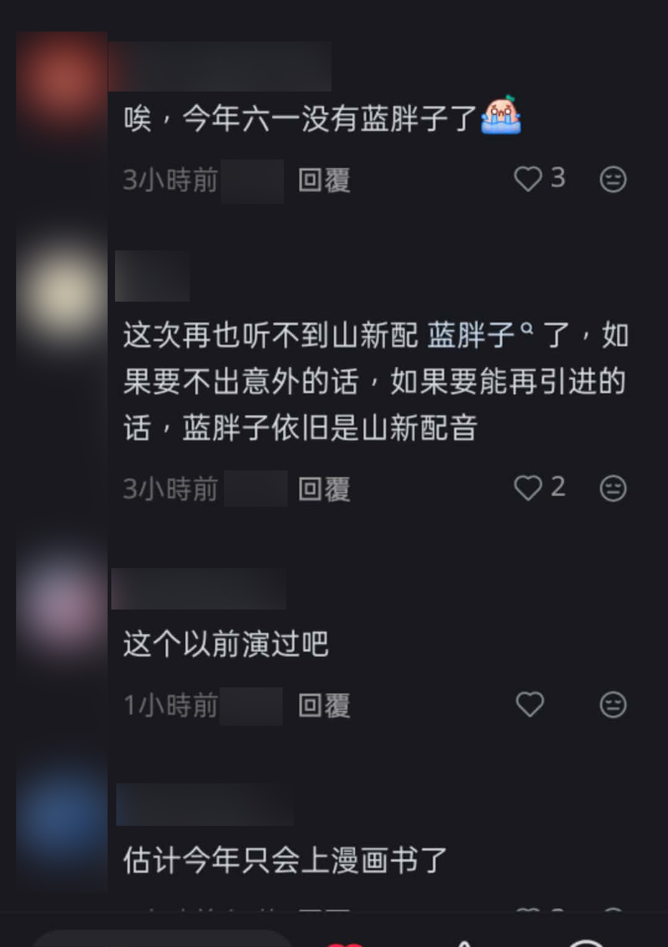Tap the dislike face on the 山新 comment
The height and width of the screenshot is (947, 668).
coord(613,488)
